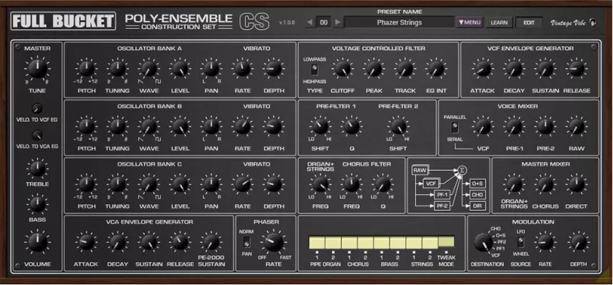Viewport: 613px width, 285px height.
Task: Click Voice Mixer PRE-1 knob
Action: (x=514, y=127)
